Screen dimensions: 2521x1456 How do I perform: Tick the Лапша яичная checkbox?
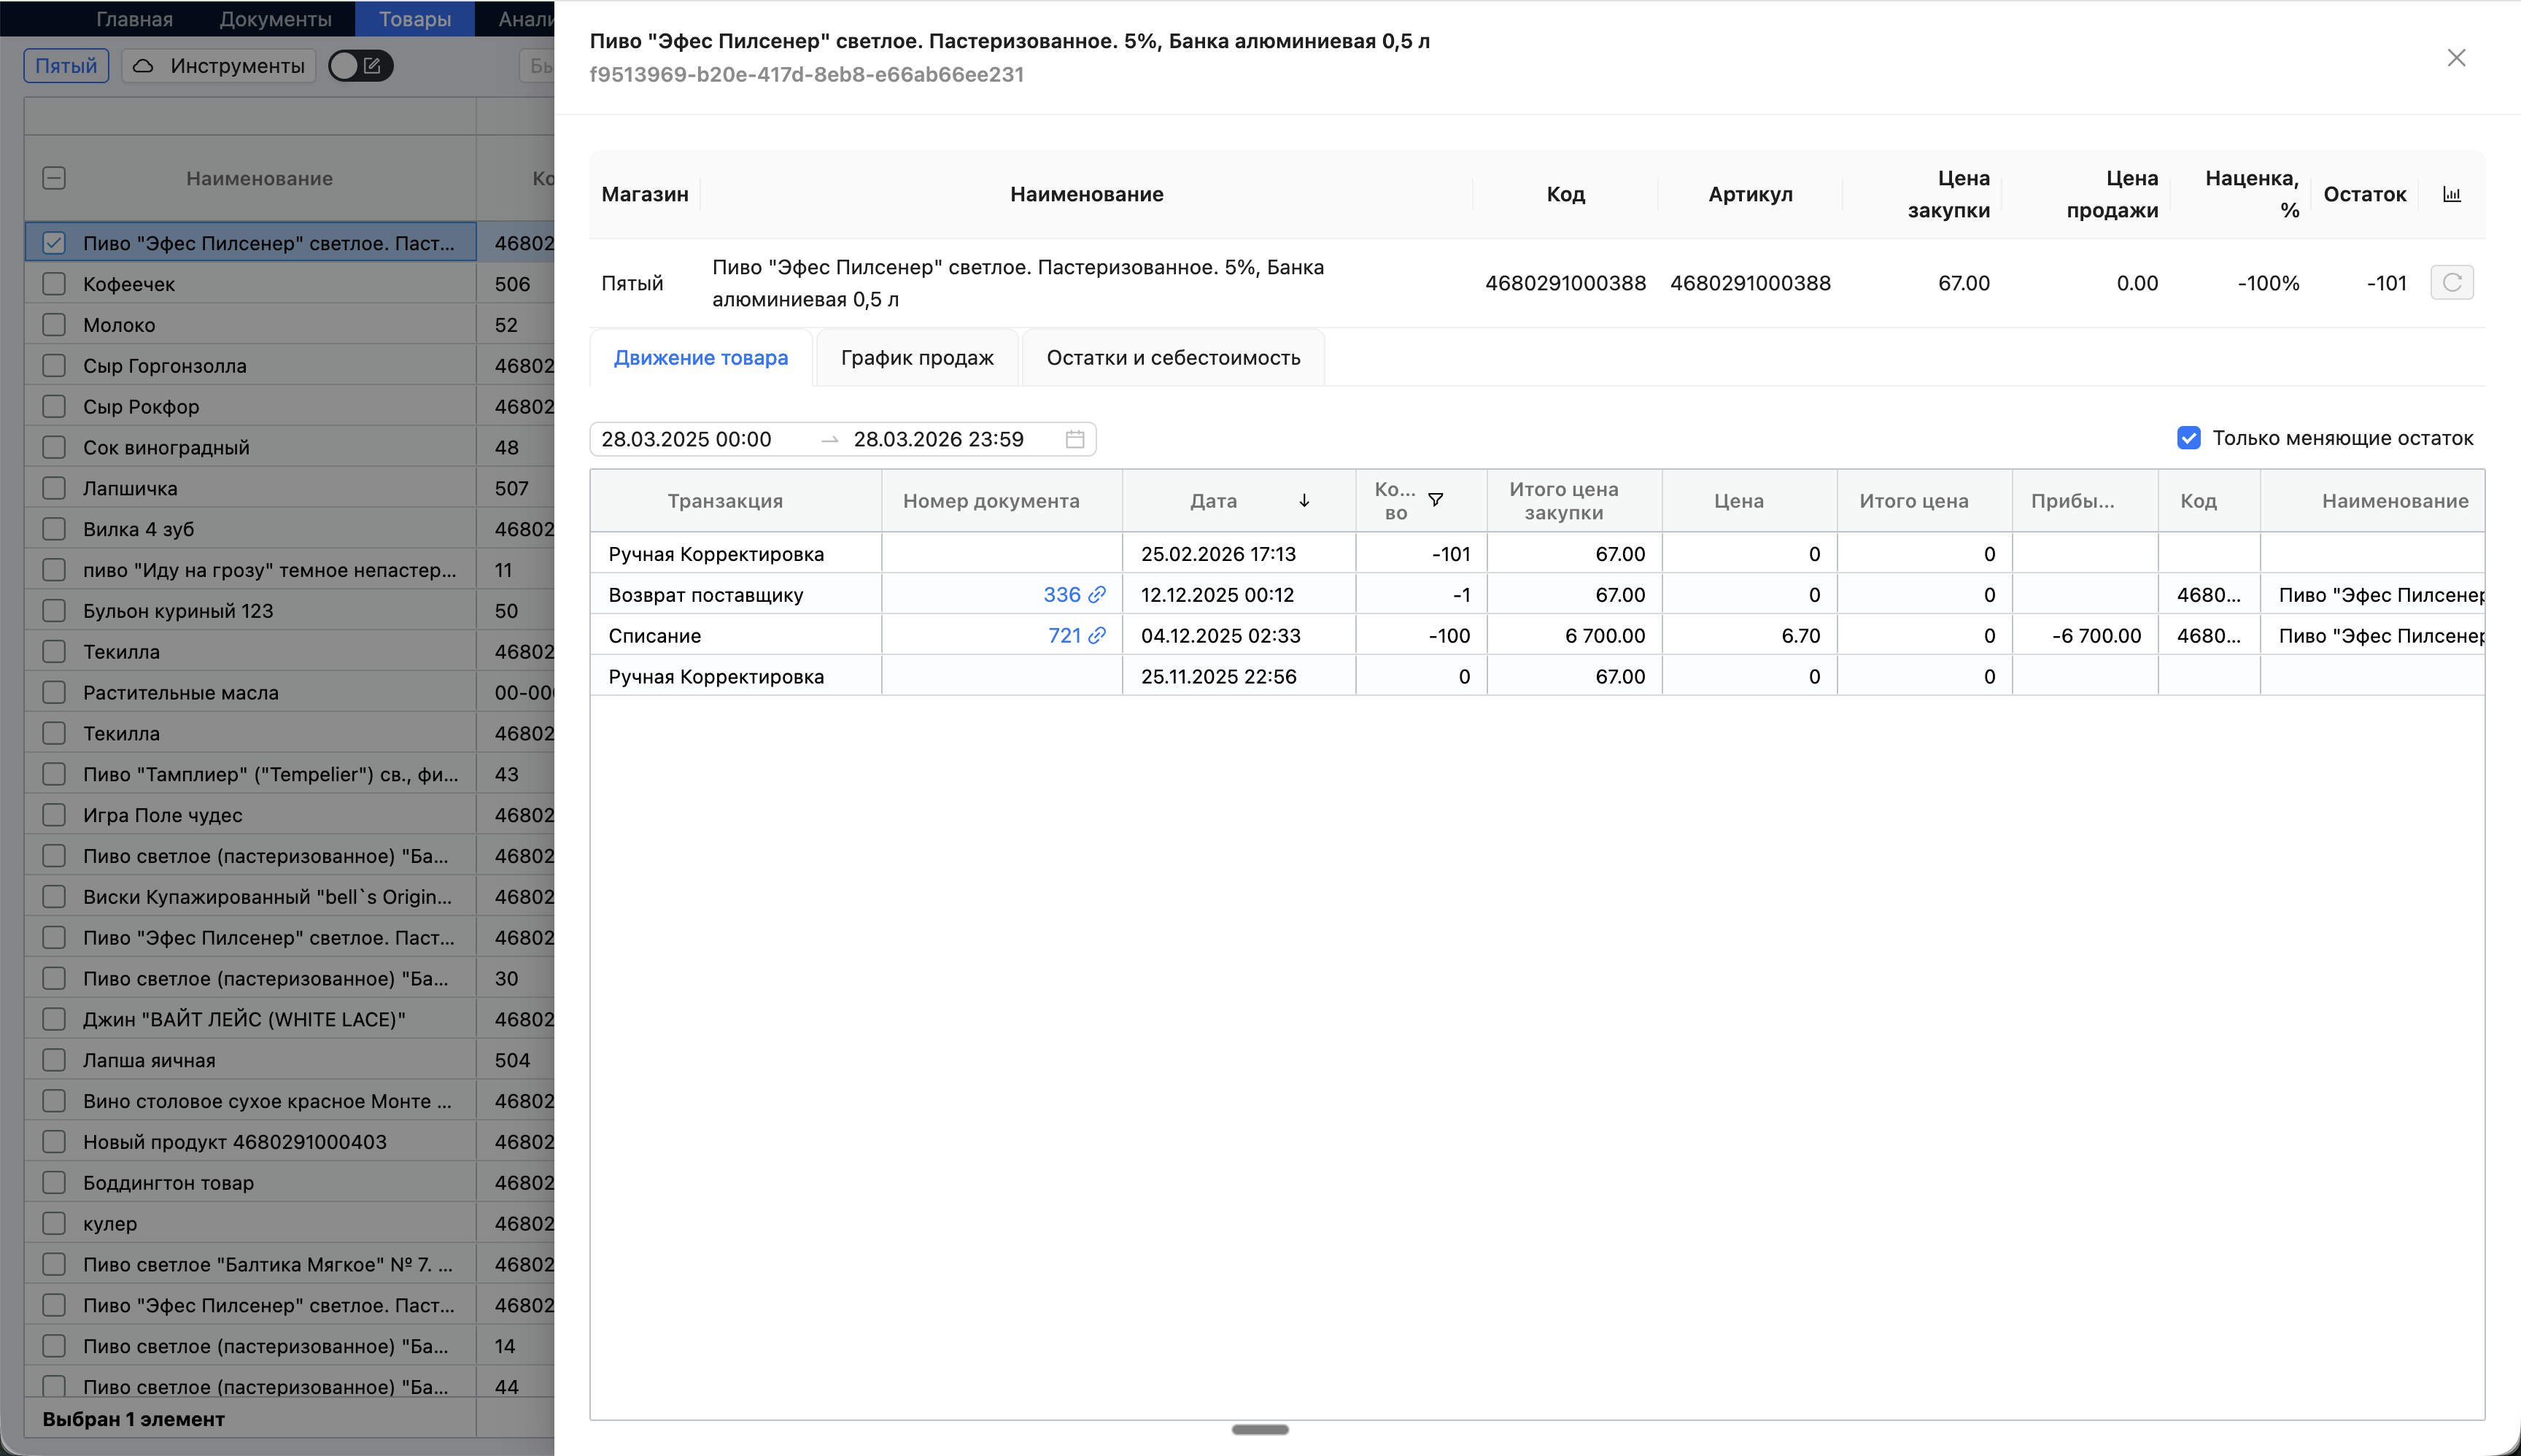(x=54, y=1060)
